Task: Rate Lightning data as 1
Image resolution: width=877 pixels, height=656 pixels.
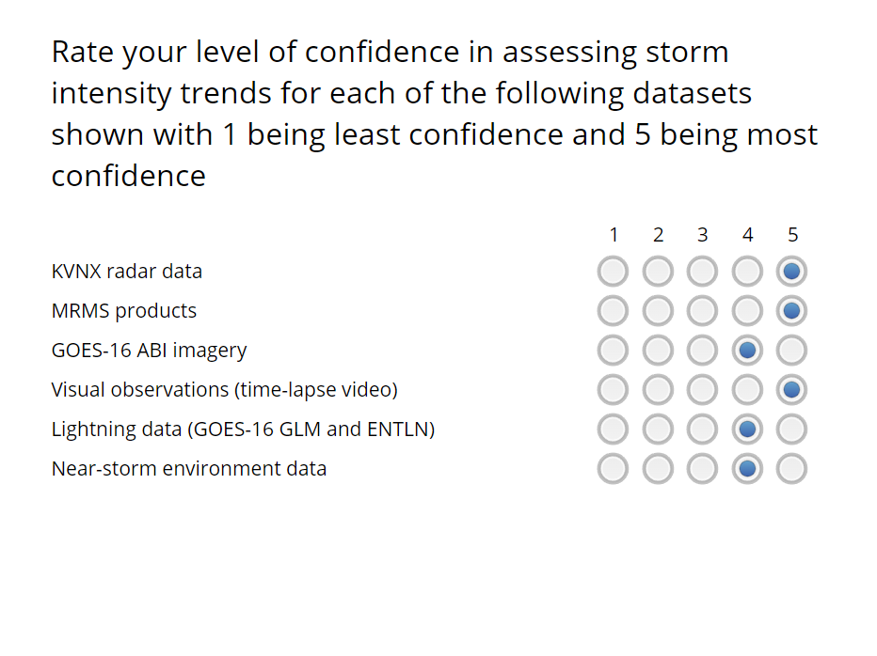Action: (613, 430)
